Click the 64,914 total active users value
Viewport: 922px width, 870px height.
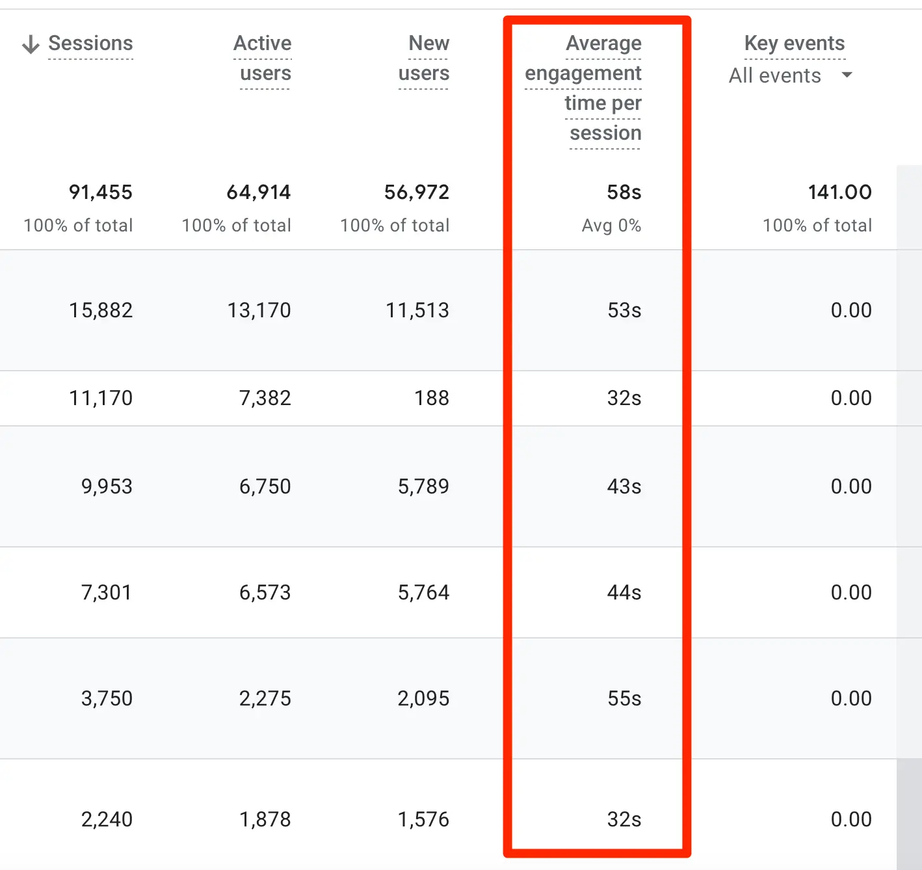point(259,192)
